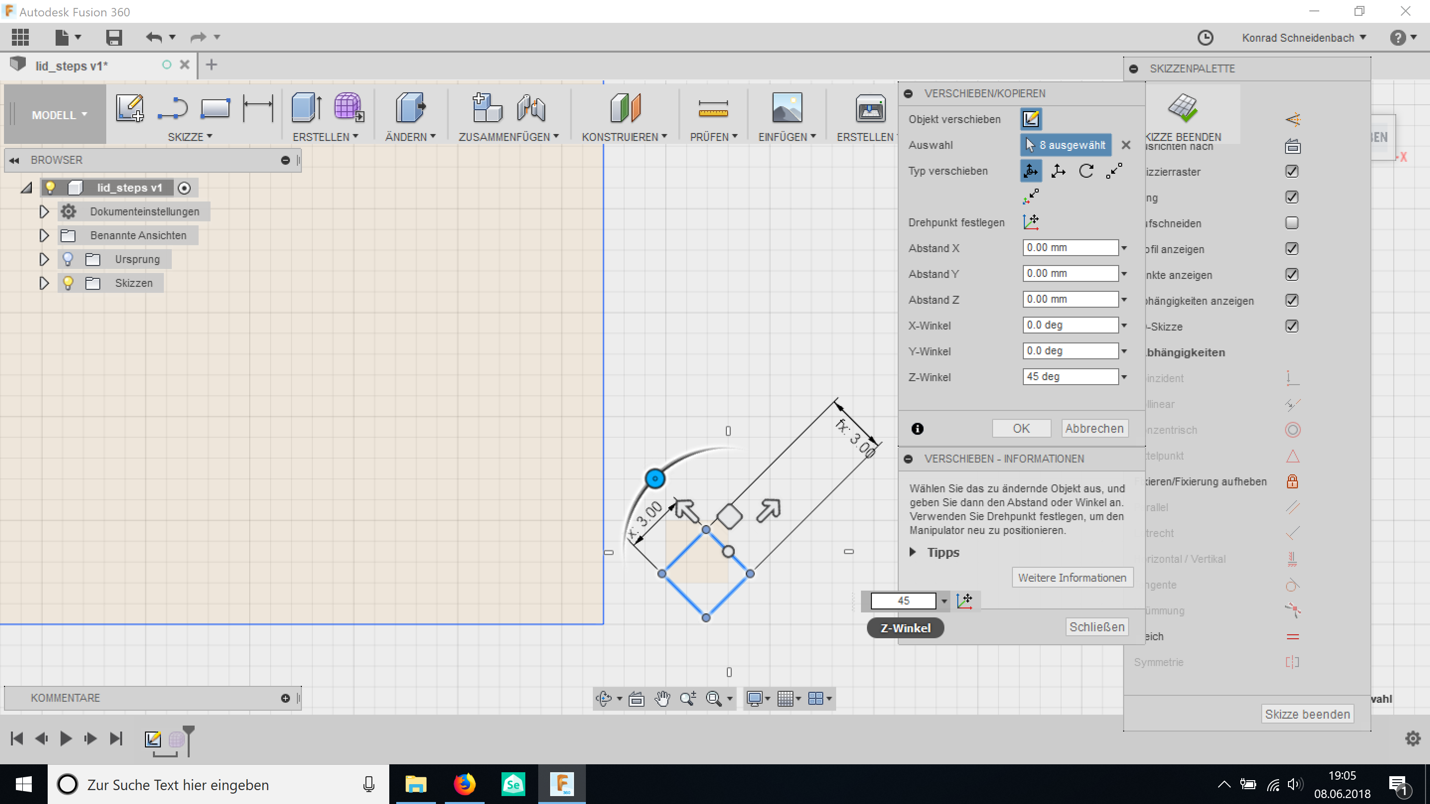The image size is (1430, 804).
Task: Expand the Tipps section
Action: pyautogui.click(x=913, y=552)
